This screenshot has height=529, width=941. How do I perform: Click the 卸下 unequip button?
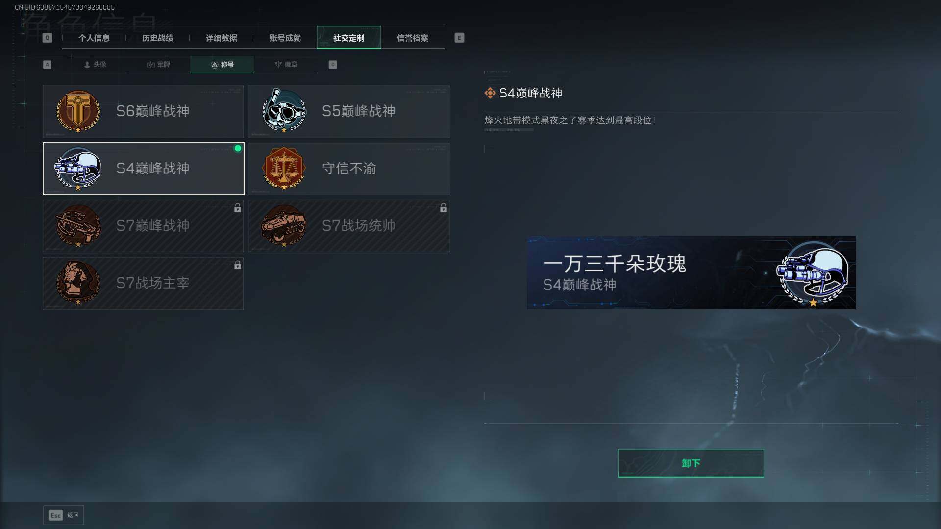[x=691, y=463]
